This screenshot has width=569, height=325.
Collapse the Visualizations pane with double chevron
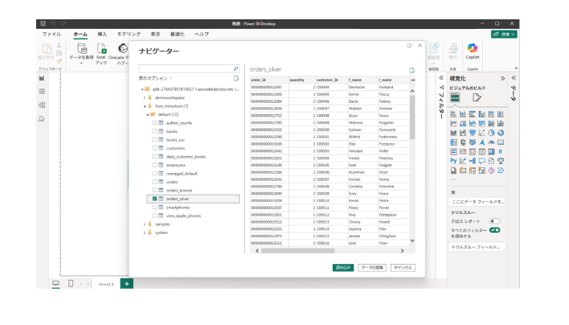(x=502, y=78)
